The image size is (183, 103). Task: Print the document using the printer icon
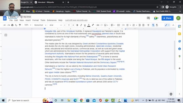pos(12,25)
